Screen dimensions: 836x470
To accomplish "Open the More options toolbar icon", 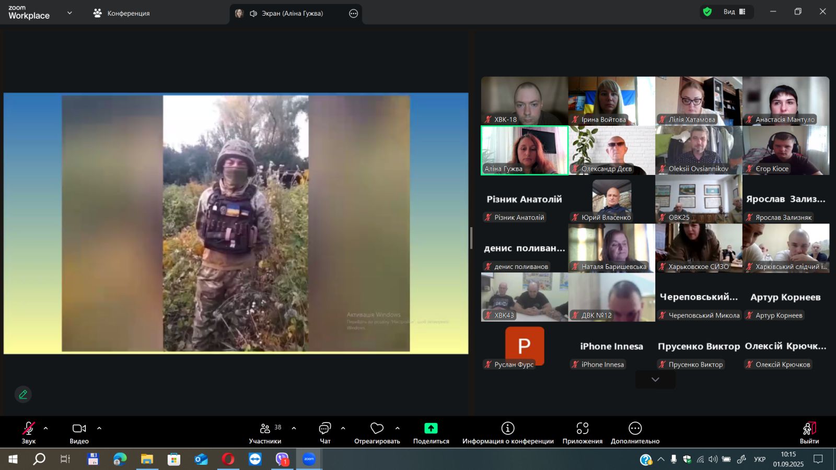I will [x=635, y=429].
